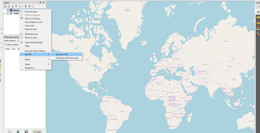The height and width of the screenshot is (133, 260).
Task: Click the Filter Legend funnel icon
Action: click(16, 6)
